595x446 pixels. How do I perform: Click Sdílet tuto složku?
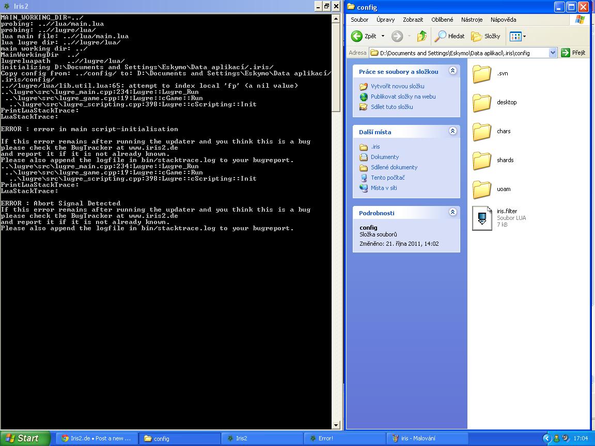(x=392, y=107)
